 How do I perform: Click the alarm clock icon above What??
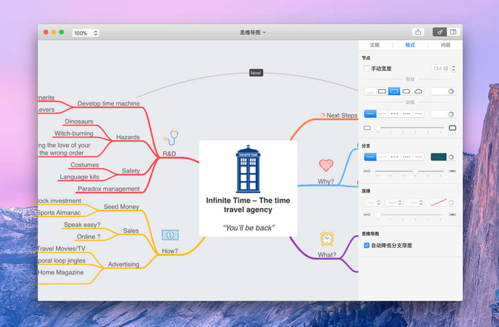click(327, 239)
